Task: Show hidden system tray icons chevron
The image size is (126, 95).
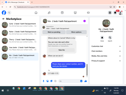Action: tap(102, 90)
